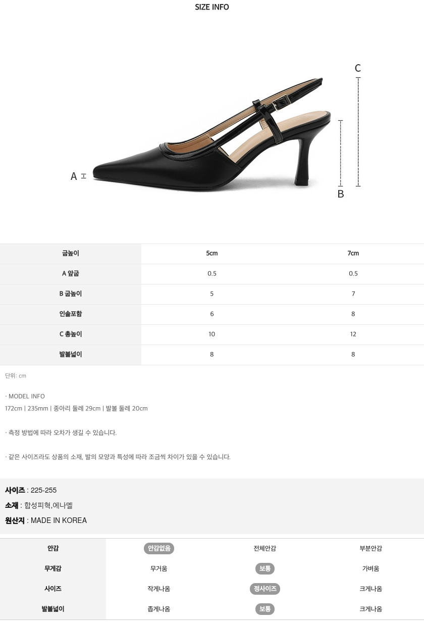
Task: Choose the 부분안감 lining option
Action: point(371,548)
